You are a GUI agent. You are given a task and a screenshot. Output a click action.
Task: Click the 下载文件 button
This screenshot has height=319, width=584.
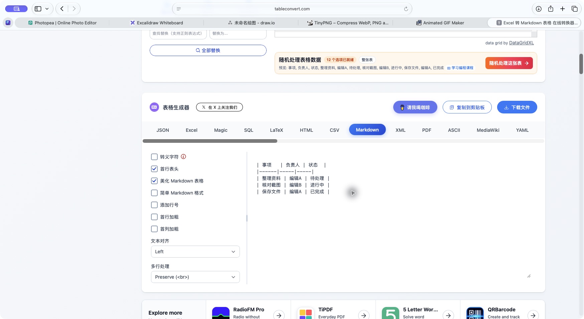[x=517, y=107]
